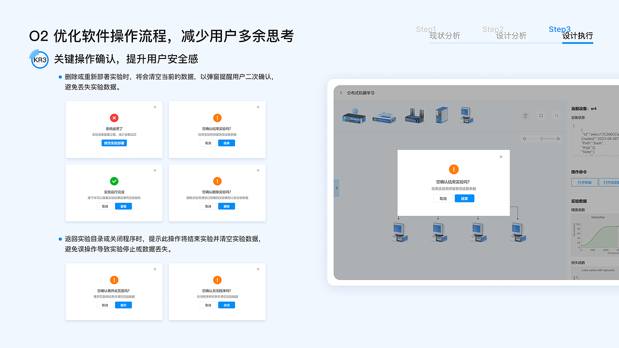Click the stop square icon in the toolbar
This screenshot has width=619, height=348.
(x=541, y=116)
